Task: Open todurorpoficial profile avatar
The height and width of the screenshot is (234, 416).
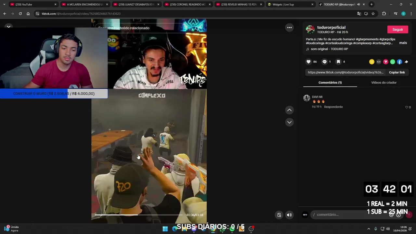Action: pyautogui.click(x=310, y=30)
